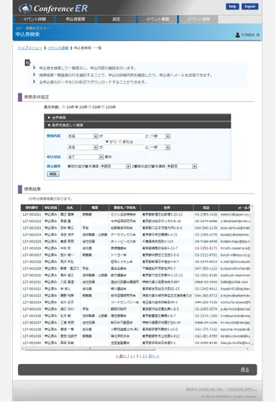Open the イベント複製 tab
Viewport: 276px width, 402px height.
[x=157, y=19]
